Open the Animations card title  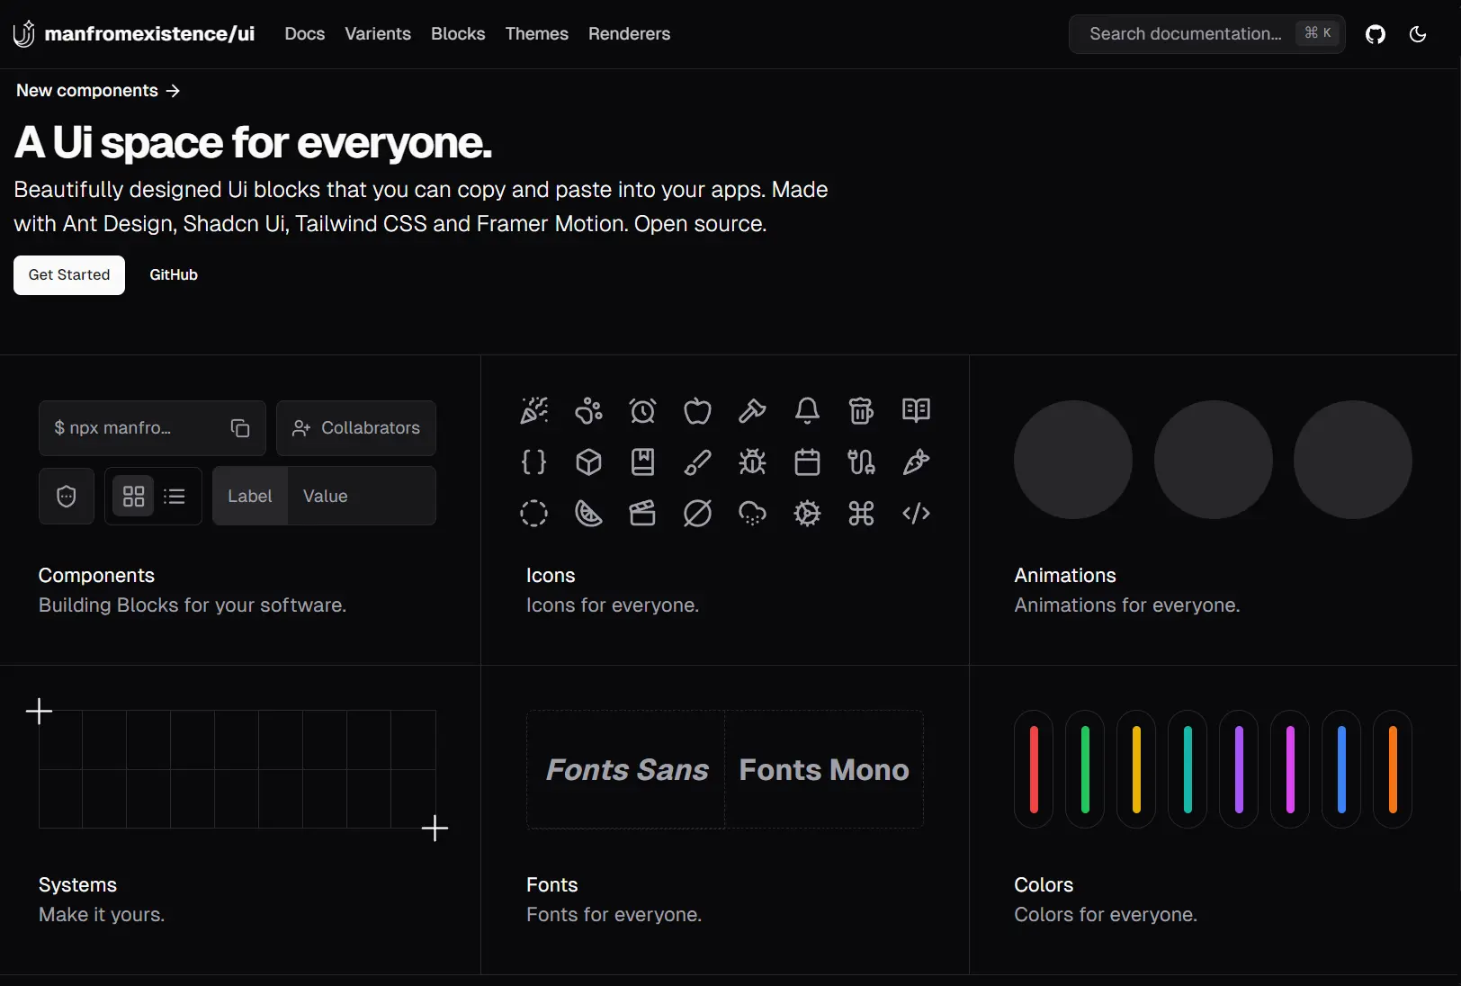pos(1065,576)
